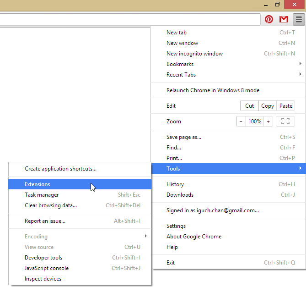Screen dimensions: 306x287
Task: Decrease zoom with the minus button
Action: [x=241, y=121]
